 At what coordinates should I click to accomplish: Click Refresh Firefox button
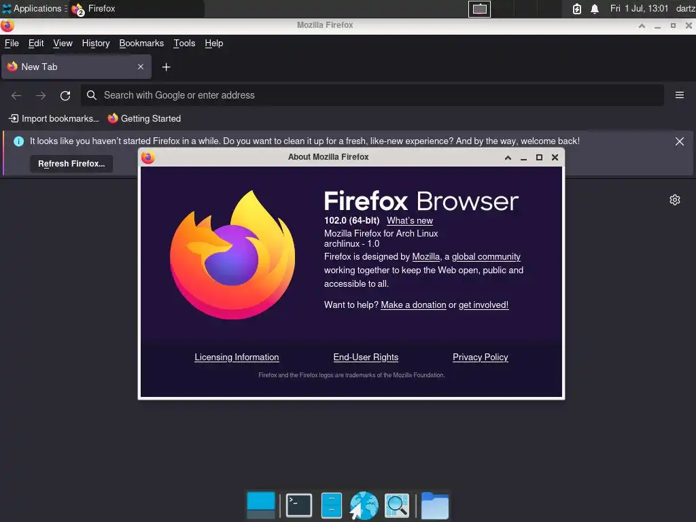(71, 164)
